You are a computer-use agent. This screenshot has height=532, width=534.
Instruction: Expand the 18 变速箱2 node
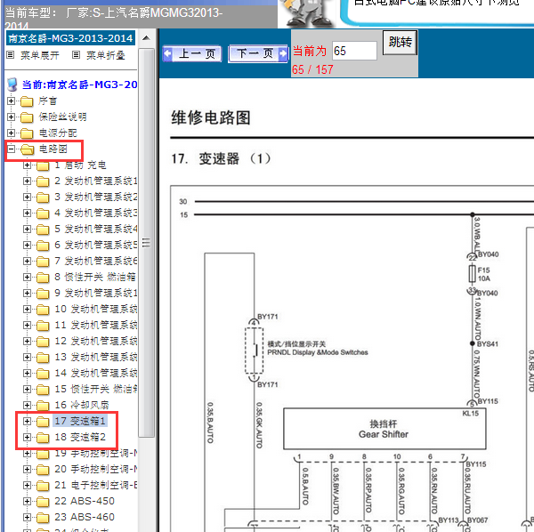(x=27, y=437)
